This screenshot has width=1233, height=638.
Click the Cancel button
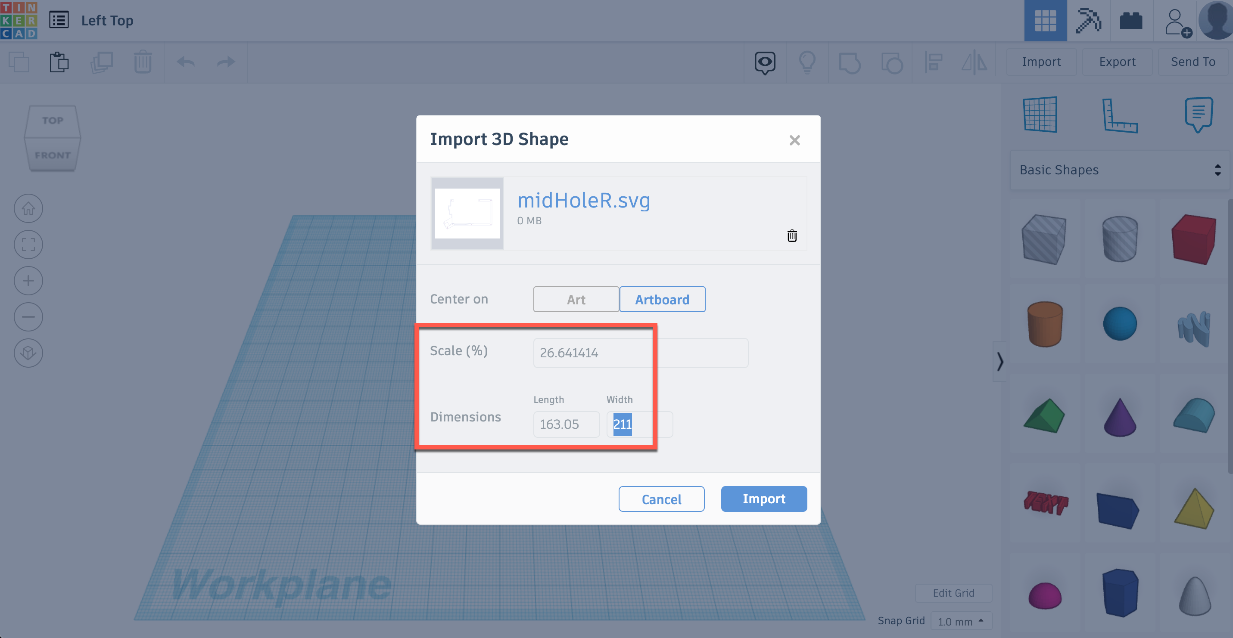662,498
